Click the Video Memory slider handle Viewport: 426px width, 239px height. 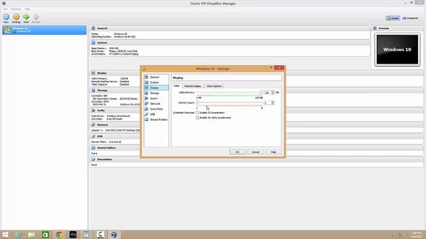click(262, 92)
